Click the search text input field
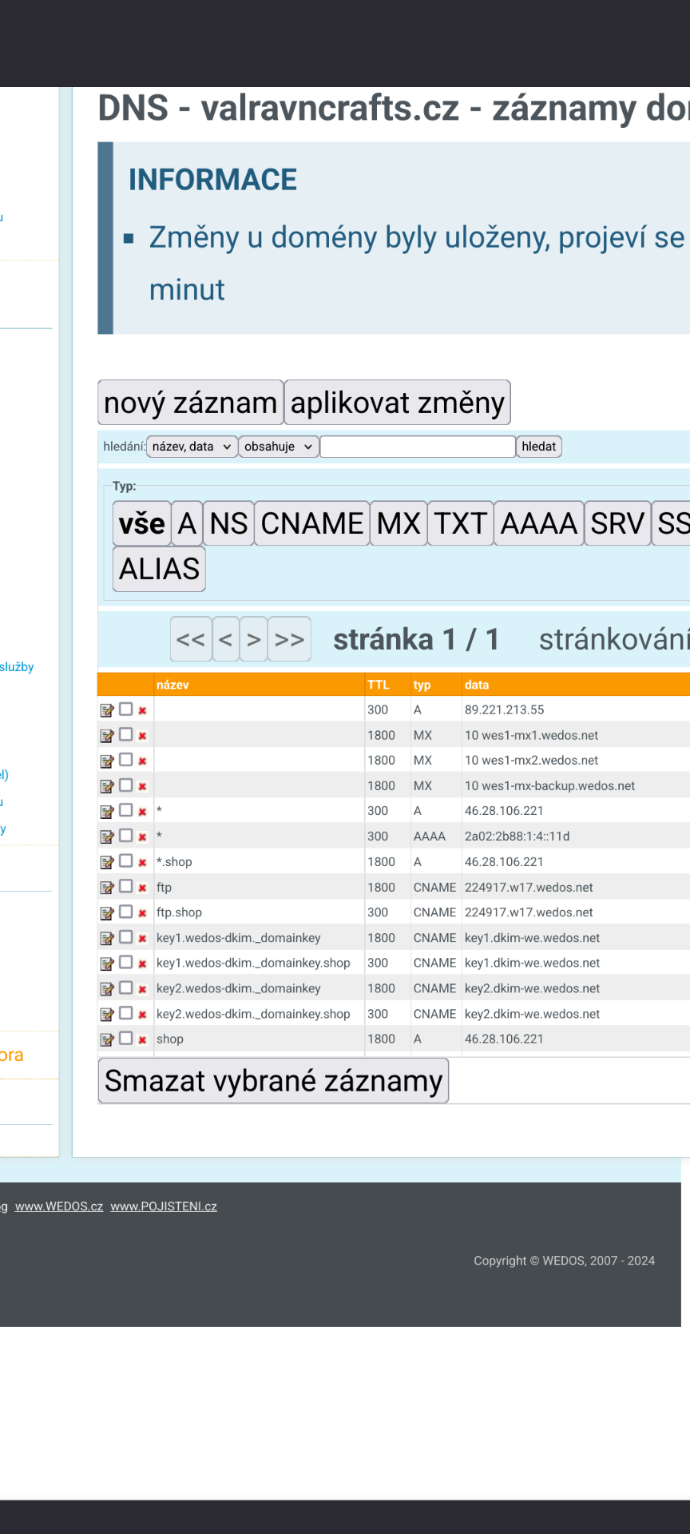This screenshot has height=1534, width=690. click(417, 447)
